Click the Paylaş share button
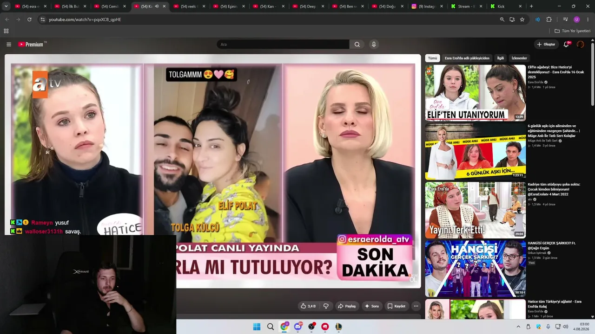The image size is (595, 334). pyautogui.click(x=347, y=306)
